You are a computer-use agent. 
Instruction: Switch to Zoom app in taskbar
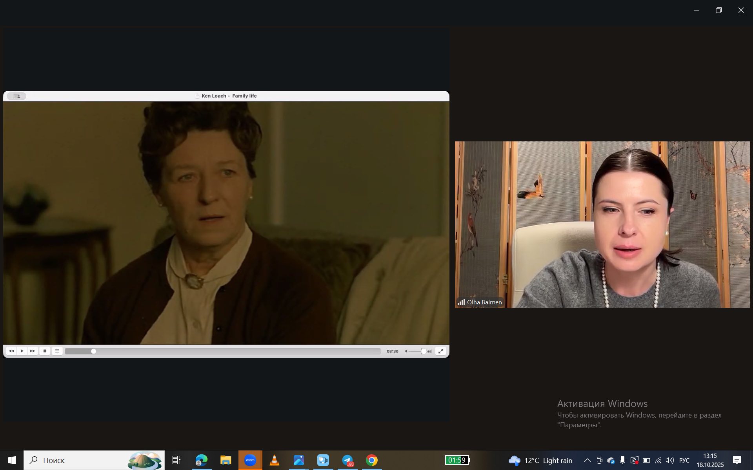click(250, 460)
